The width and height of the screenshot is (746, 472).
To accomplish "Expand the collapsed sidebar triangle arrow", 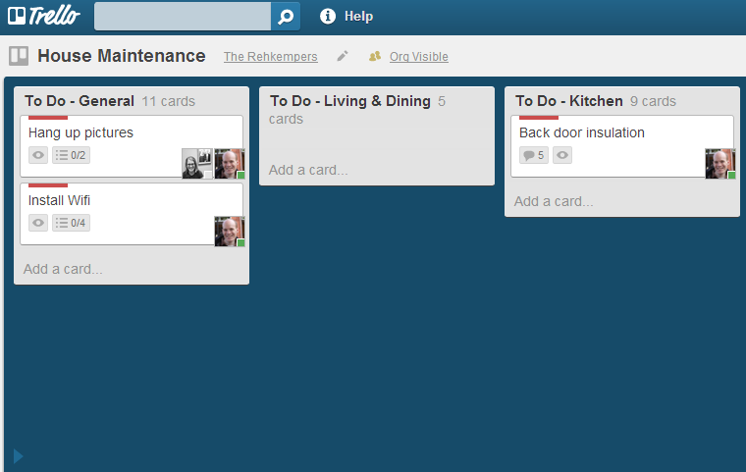I will pyautogui.click(x=18, y=456).
